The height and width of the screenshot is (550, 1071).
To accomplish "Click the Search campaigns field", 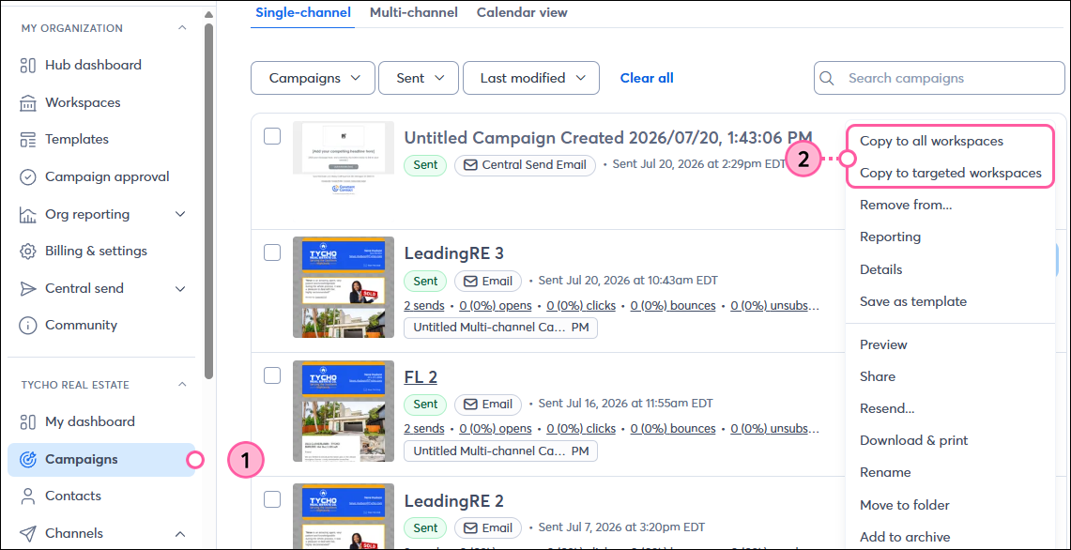I will point(940,78).
